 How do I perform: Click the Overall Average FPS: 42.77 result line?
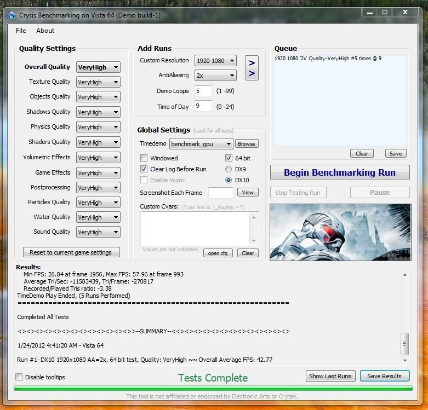pos(145,360)
